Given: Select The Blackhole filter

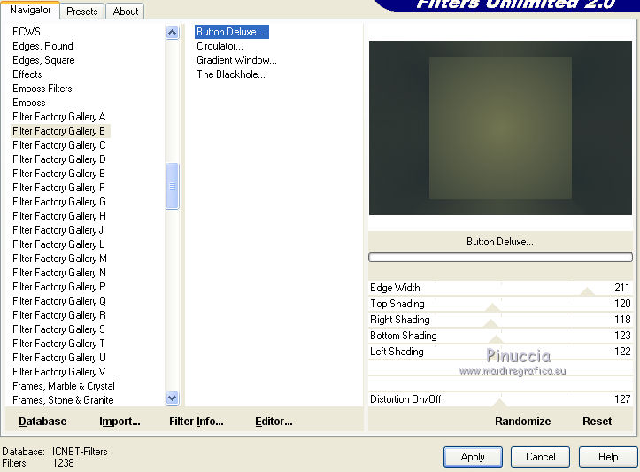Looking at the screenshot, I should pos(231,74).
